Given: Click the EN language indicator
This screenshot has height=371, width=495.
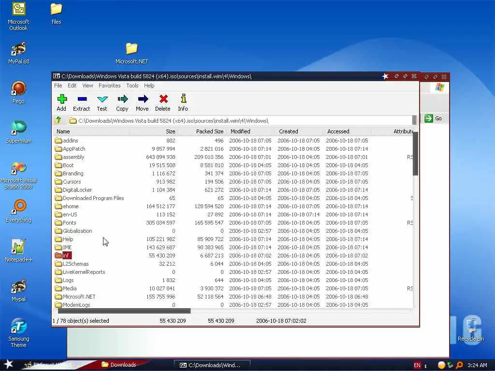Looking at the screenshot, I should pos(417,365).
